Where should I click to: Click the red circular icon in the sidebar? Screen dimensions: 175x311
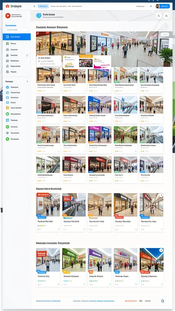8,16
